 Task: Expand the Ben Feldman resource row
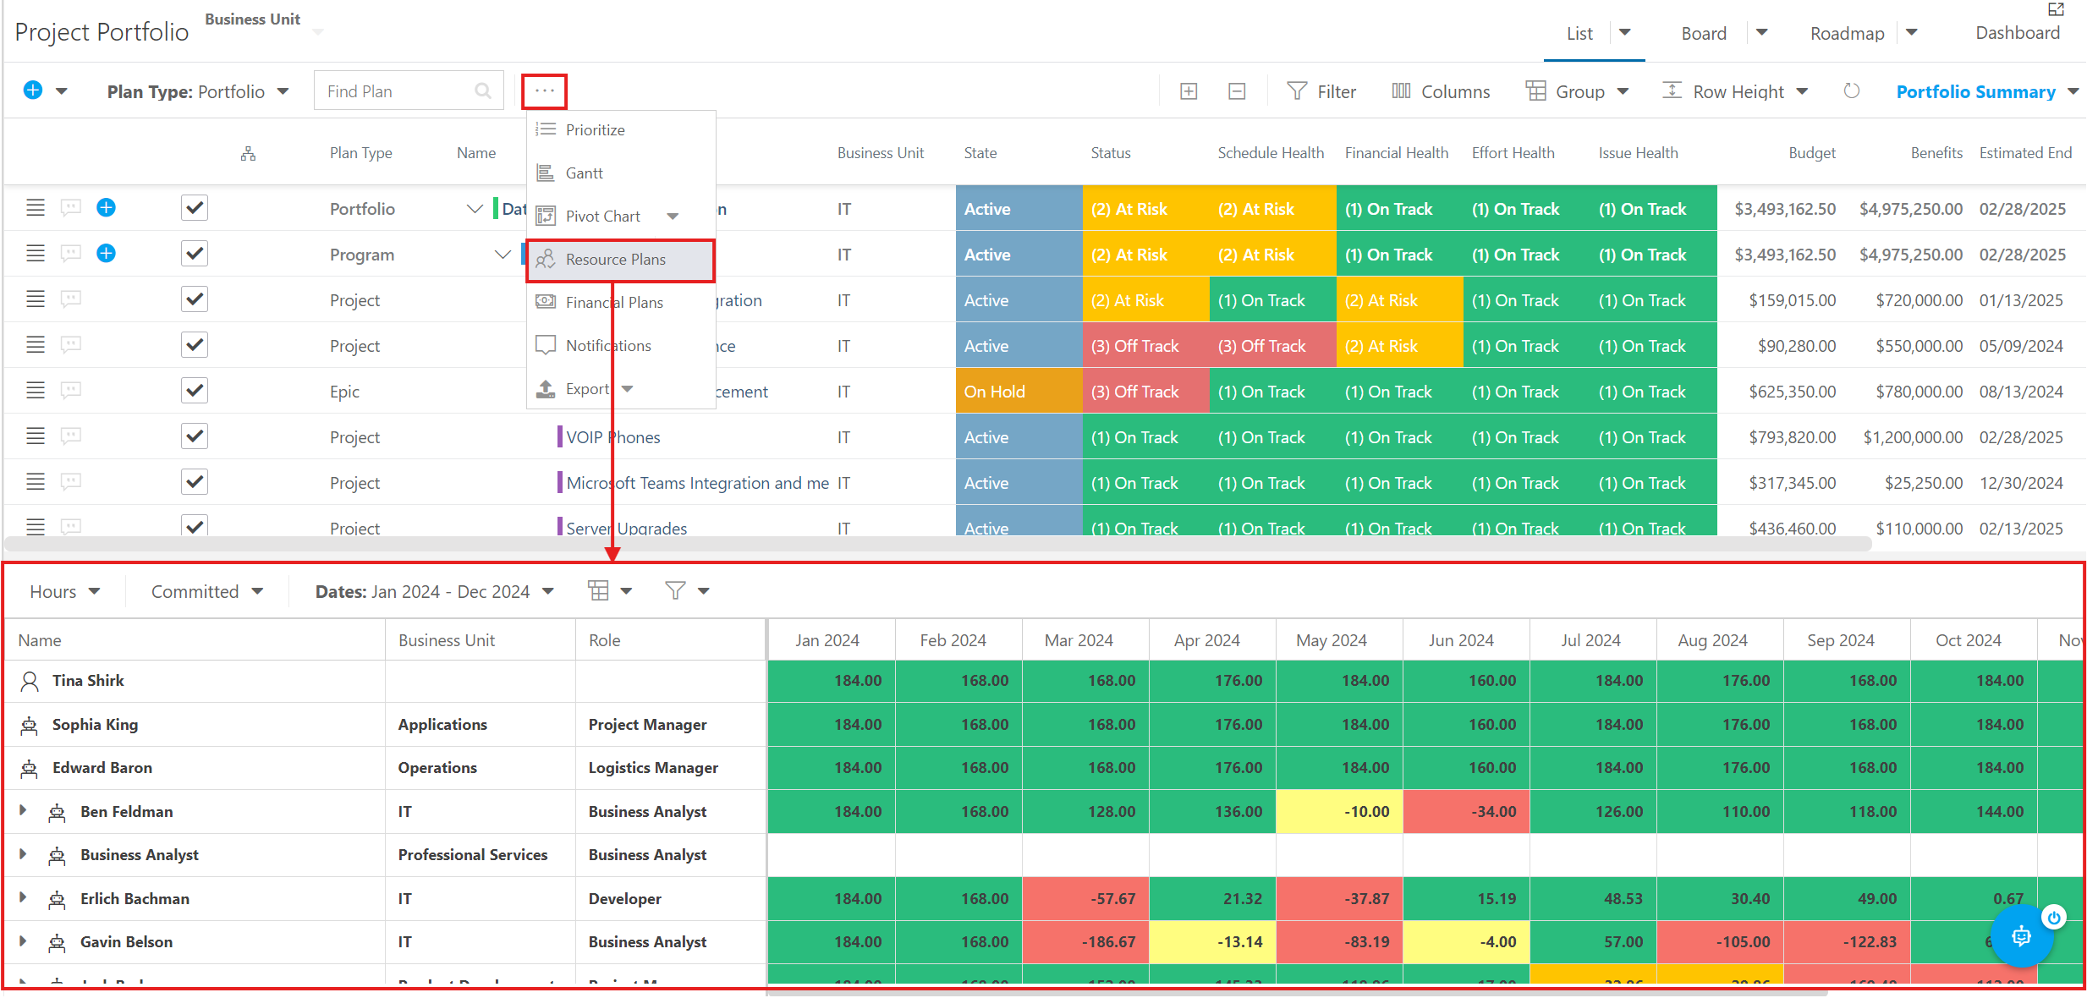[23, 810]
